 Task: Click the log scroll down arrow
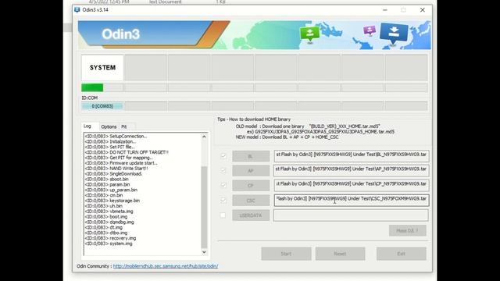point(204,252)
